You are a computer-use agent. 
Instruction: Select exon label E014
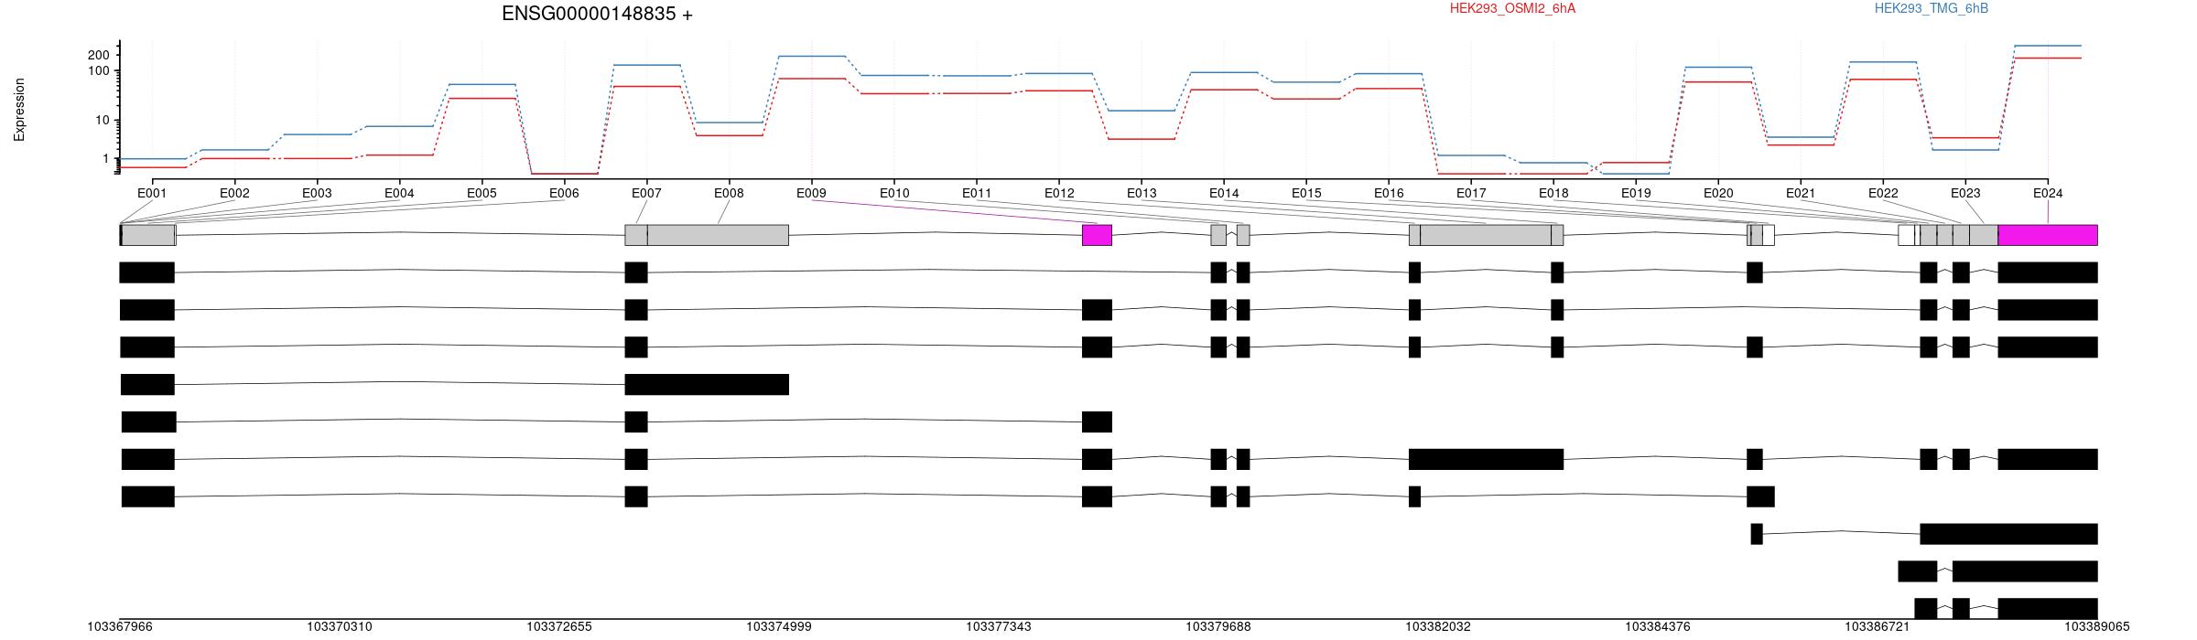[x=1224, y=193]
